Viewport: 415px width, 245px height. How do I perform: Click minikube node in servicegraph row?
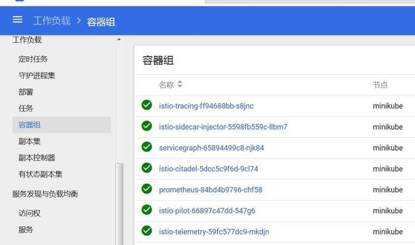coord(388,148)
